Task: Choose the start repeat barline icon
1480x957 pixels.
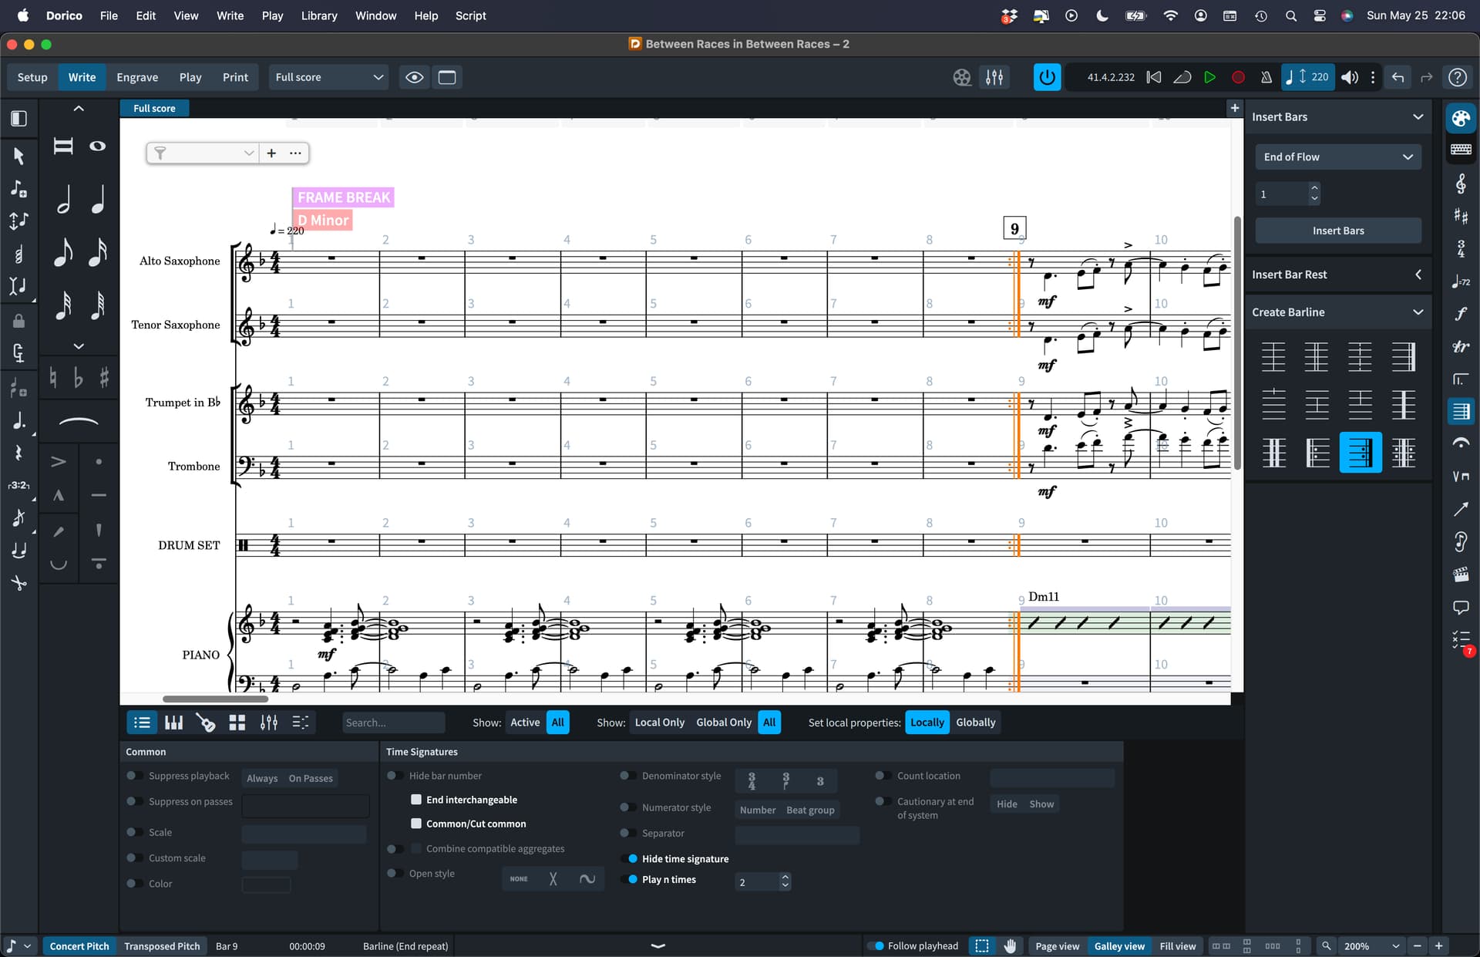Action: 1317,453
